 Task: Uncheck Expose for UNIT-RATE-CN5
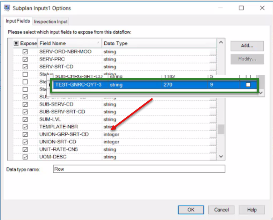25,149
